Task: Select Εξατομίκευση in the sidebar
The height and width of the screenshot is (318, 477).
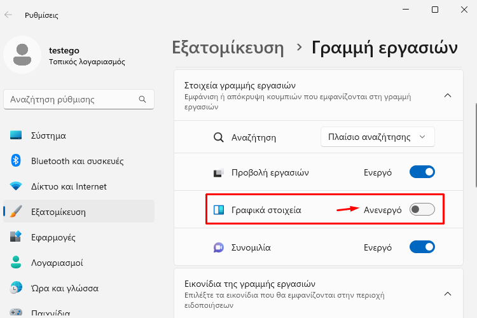Action: click(79, 212)
